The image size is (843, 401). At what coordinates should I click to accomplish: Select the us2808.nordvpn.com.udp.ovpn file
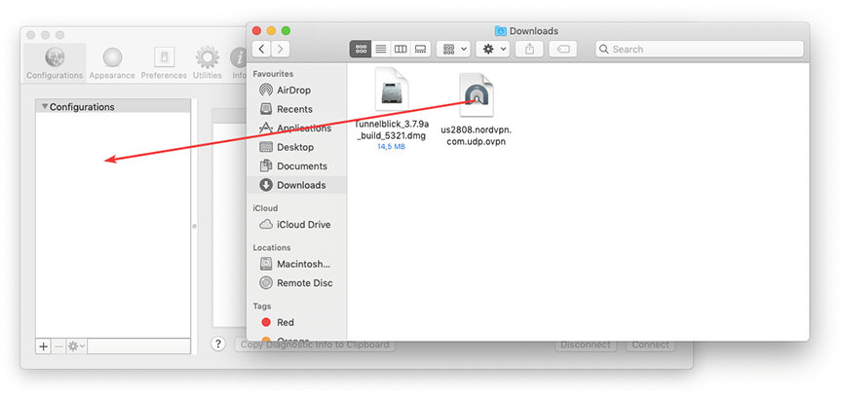(x=476, y=109)
